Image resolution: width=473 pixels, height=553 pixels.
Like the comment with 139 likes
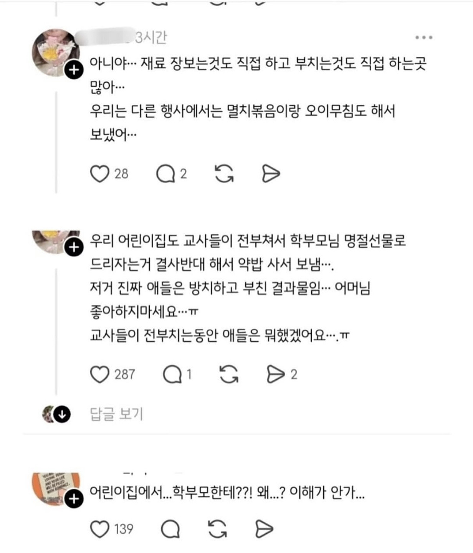coord(99,529)
